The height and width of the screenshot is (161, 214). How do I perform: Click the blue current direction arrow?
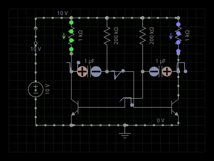click(x=171, y=36)
